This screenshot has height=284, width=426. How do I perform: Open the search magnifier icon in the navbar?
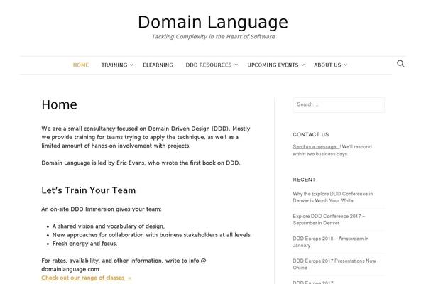coord(400,64)
